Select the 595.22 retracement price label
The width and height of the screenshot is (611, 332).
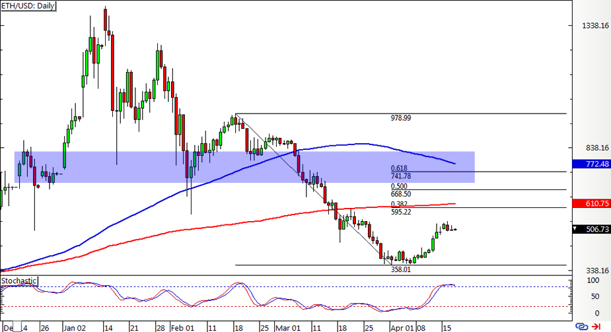click(400, 212)
